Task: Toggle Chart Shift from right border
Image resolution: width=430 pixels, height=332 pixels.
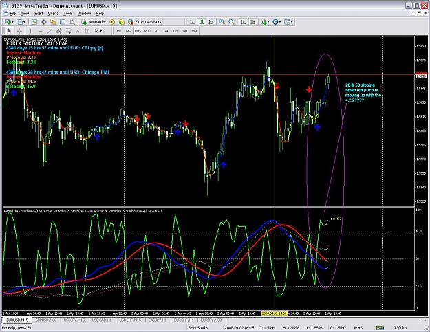Action: (253, 22)
